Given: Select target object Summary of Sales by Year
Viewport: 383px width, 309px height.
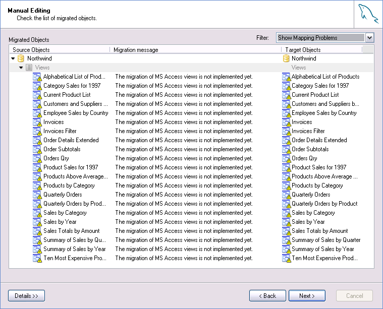Looking at the screenshot, I should pyautogui.click(x=322, y=249).
